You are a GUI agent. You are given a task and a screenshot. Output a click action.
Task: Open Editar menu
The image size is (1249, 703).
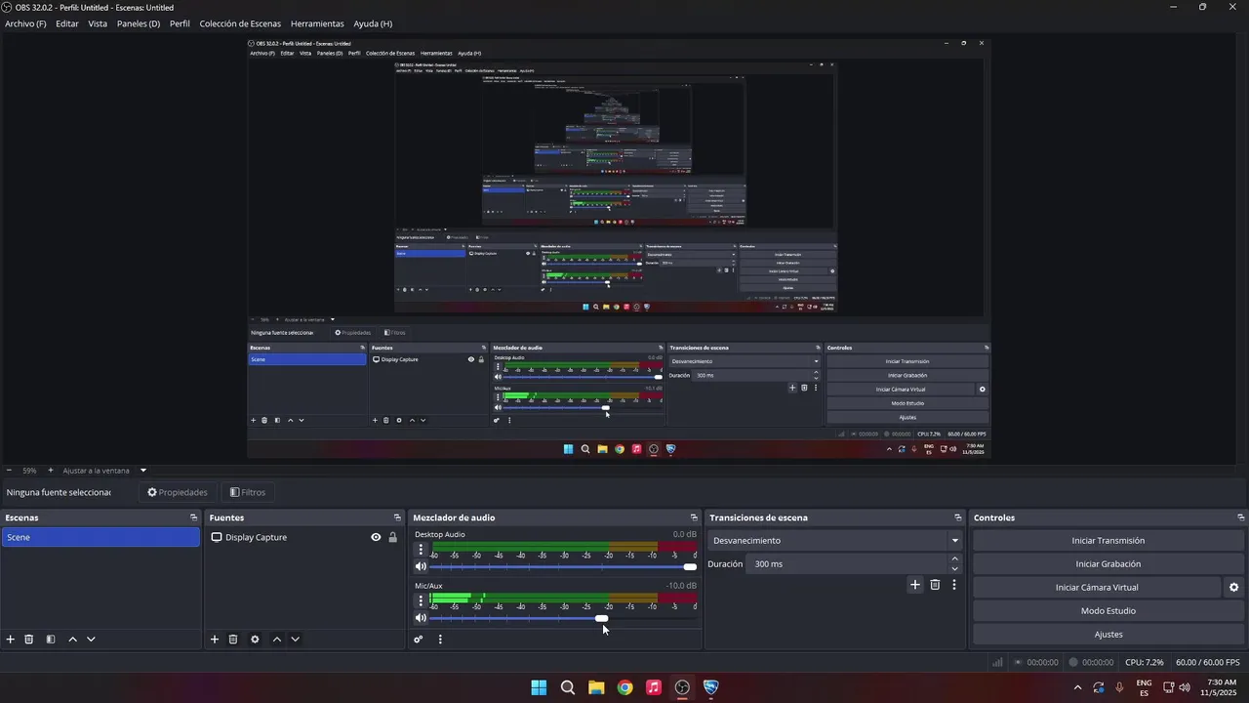(67, 23)
